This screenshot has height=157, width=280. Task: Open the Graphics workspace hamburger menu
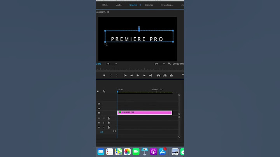click(x=140, y=5)
